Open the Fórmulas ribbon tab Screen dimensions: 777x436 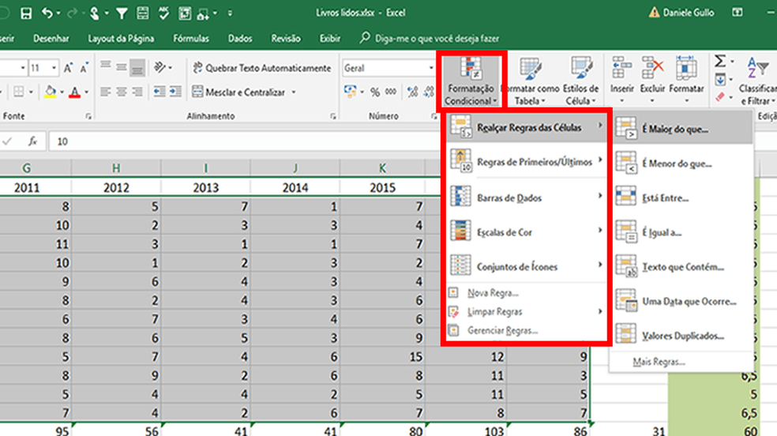[x=192, y=38]
